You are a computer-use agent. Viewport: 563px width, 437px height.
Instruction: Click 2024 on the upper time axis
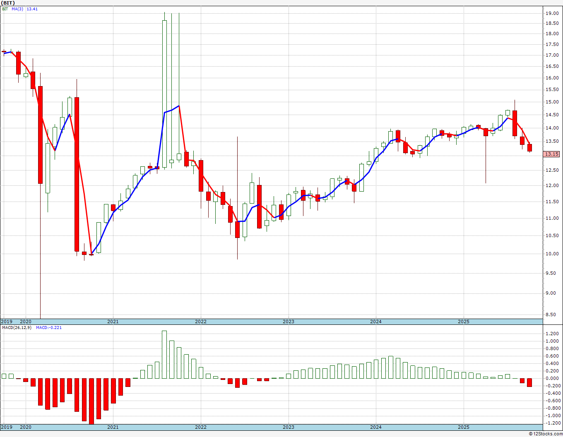376,322
